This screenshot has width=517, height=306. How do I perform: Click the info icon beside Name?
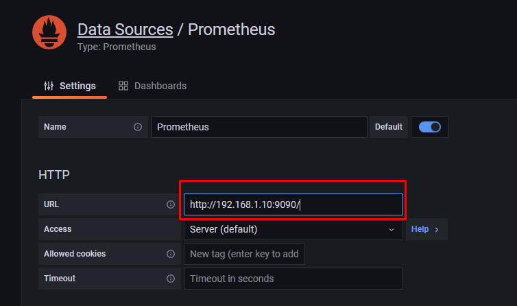[138, 127]
